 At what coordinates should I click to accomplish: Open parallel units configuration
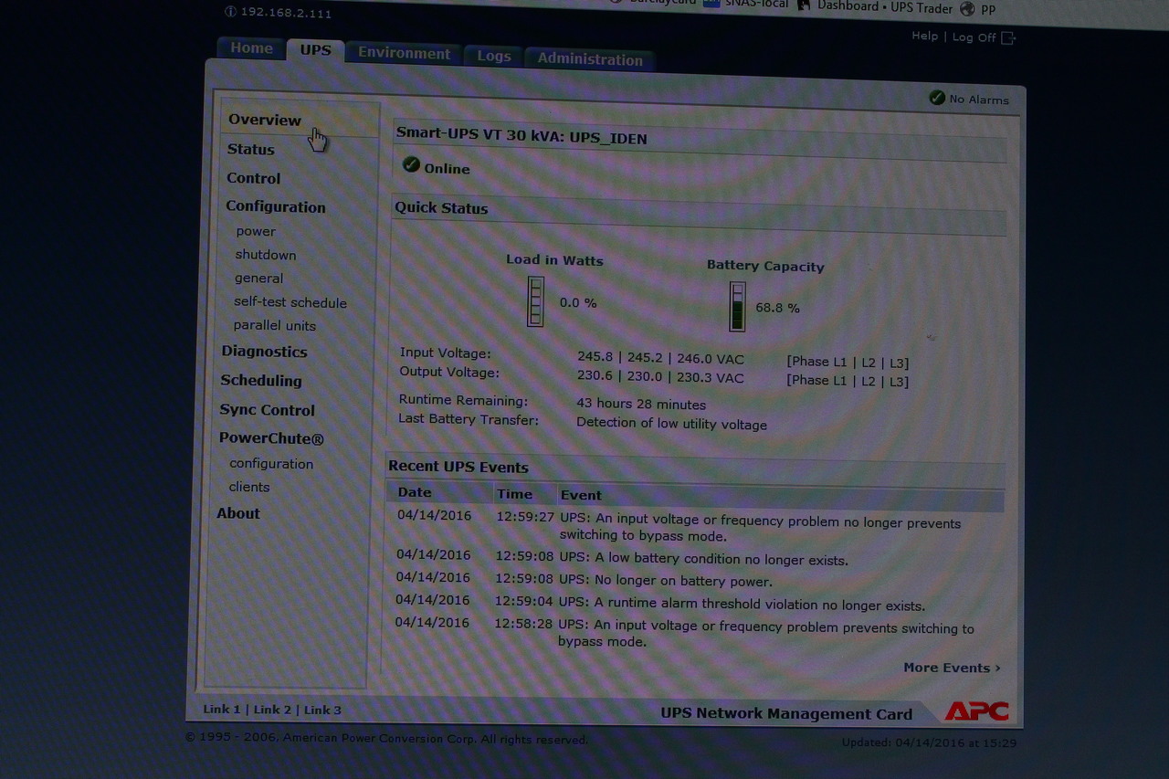(x=274, y=326)
